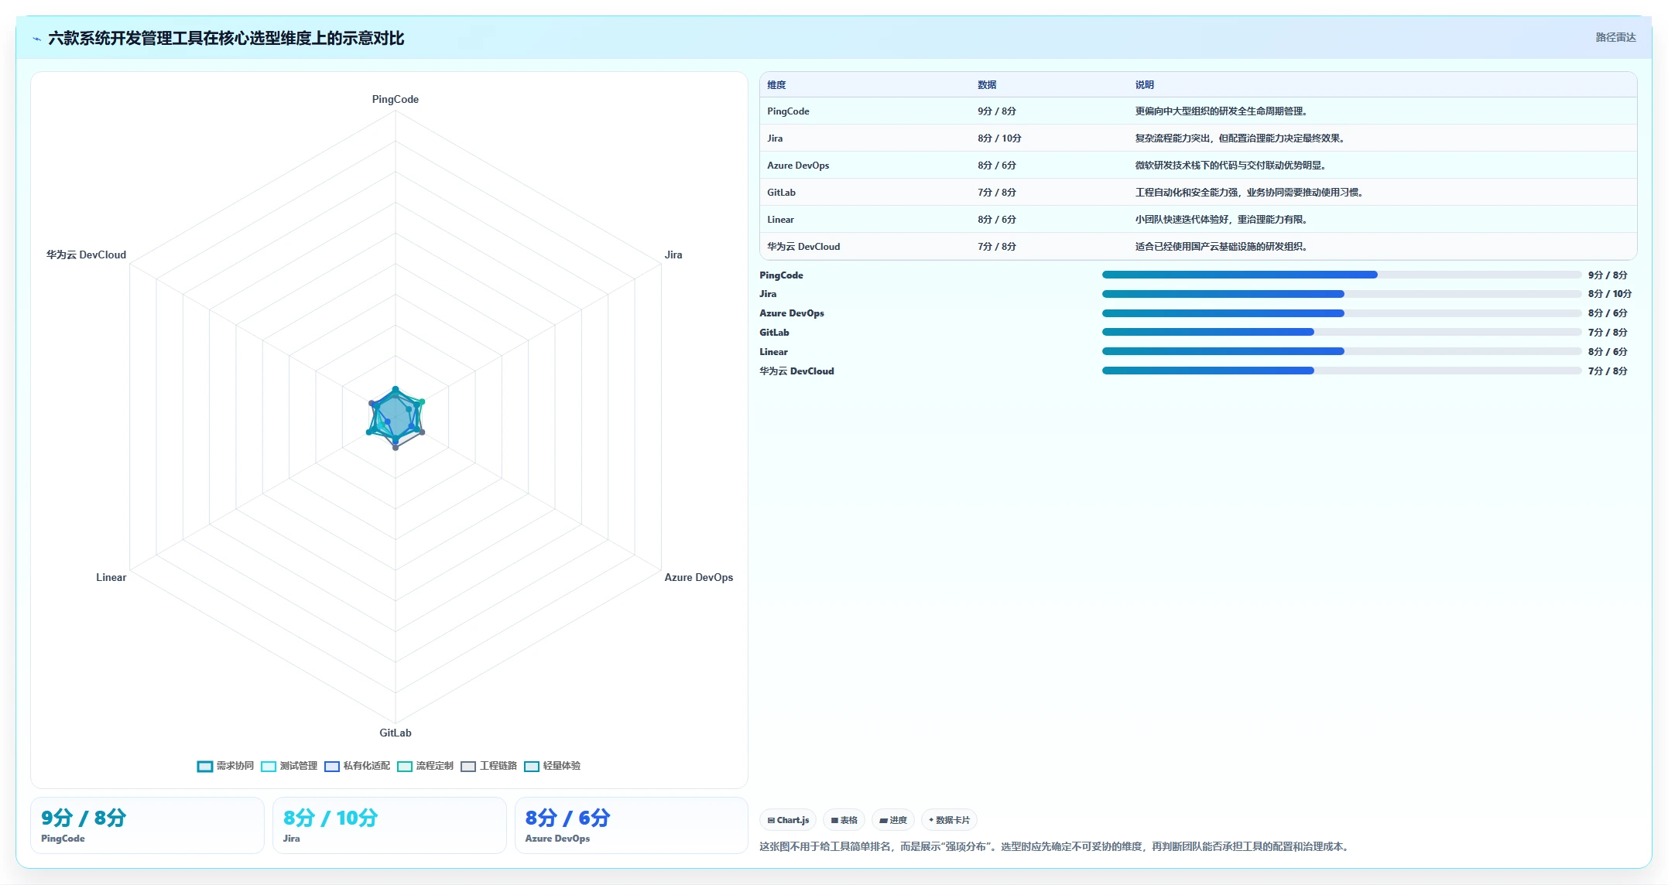The width and height of the screenshot is (1668, 885).
Task: Click the 数据卡片 tag chip
Action: point(949,820)
